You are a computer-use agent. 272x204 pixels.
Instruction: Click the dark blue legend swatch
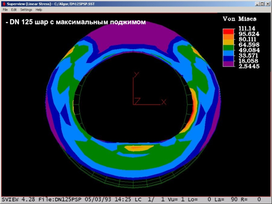click(x=228, y=58)
